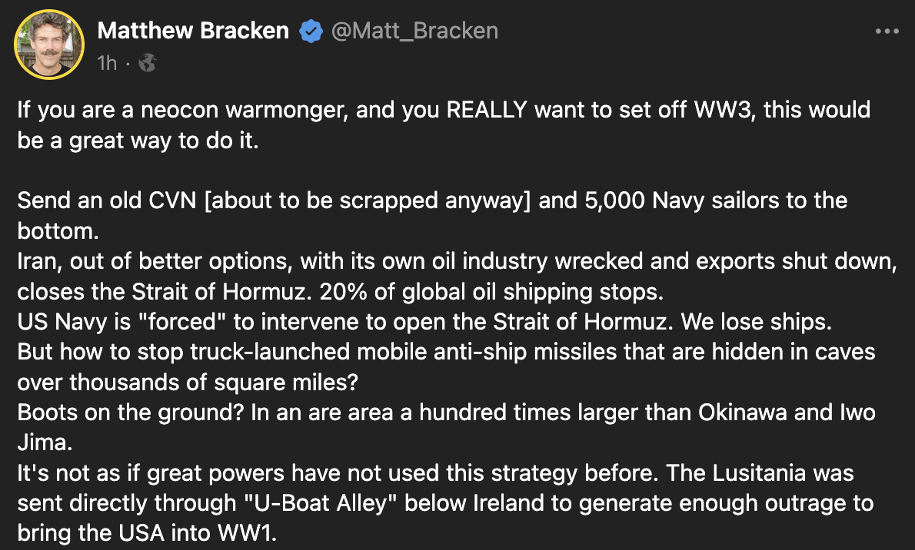Screen dimensions: 915x550
Task: Click the 'We lose ships.' sentence
Action: 757,322
